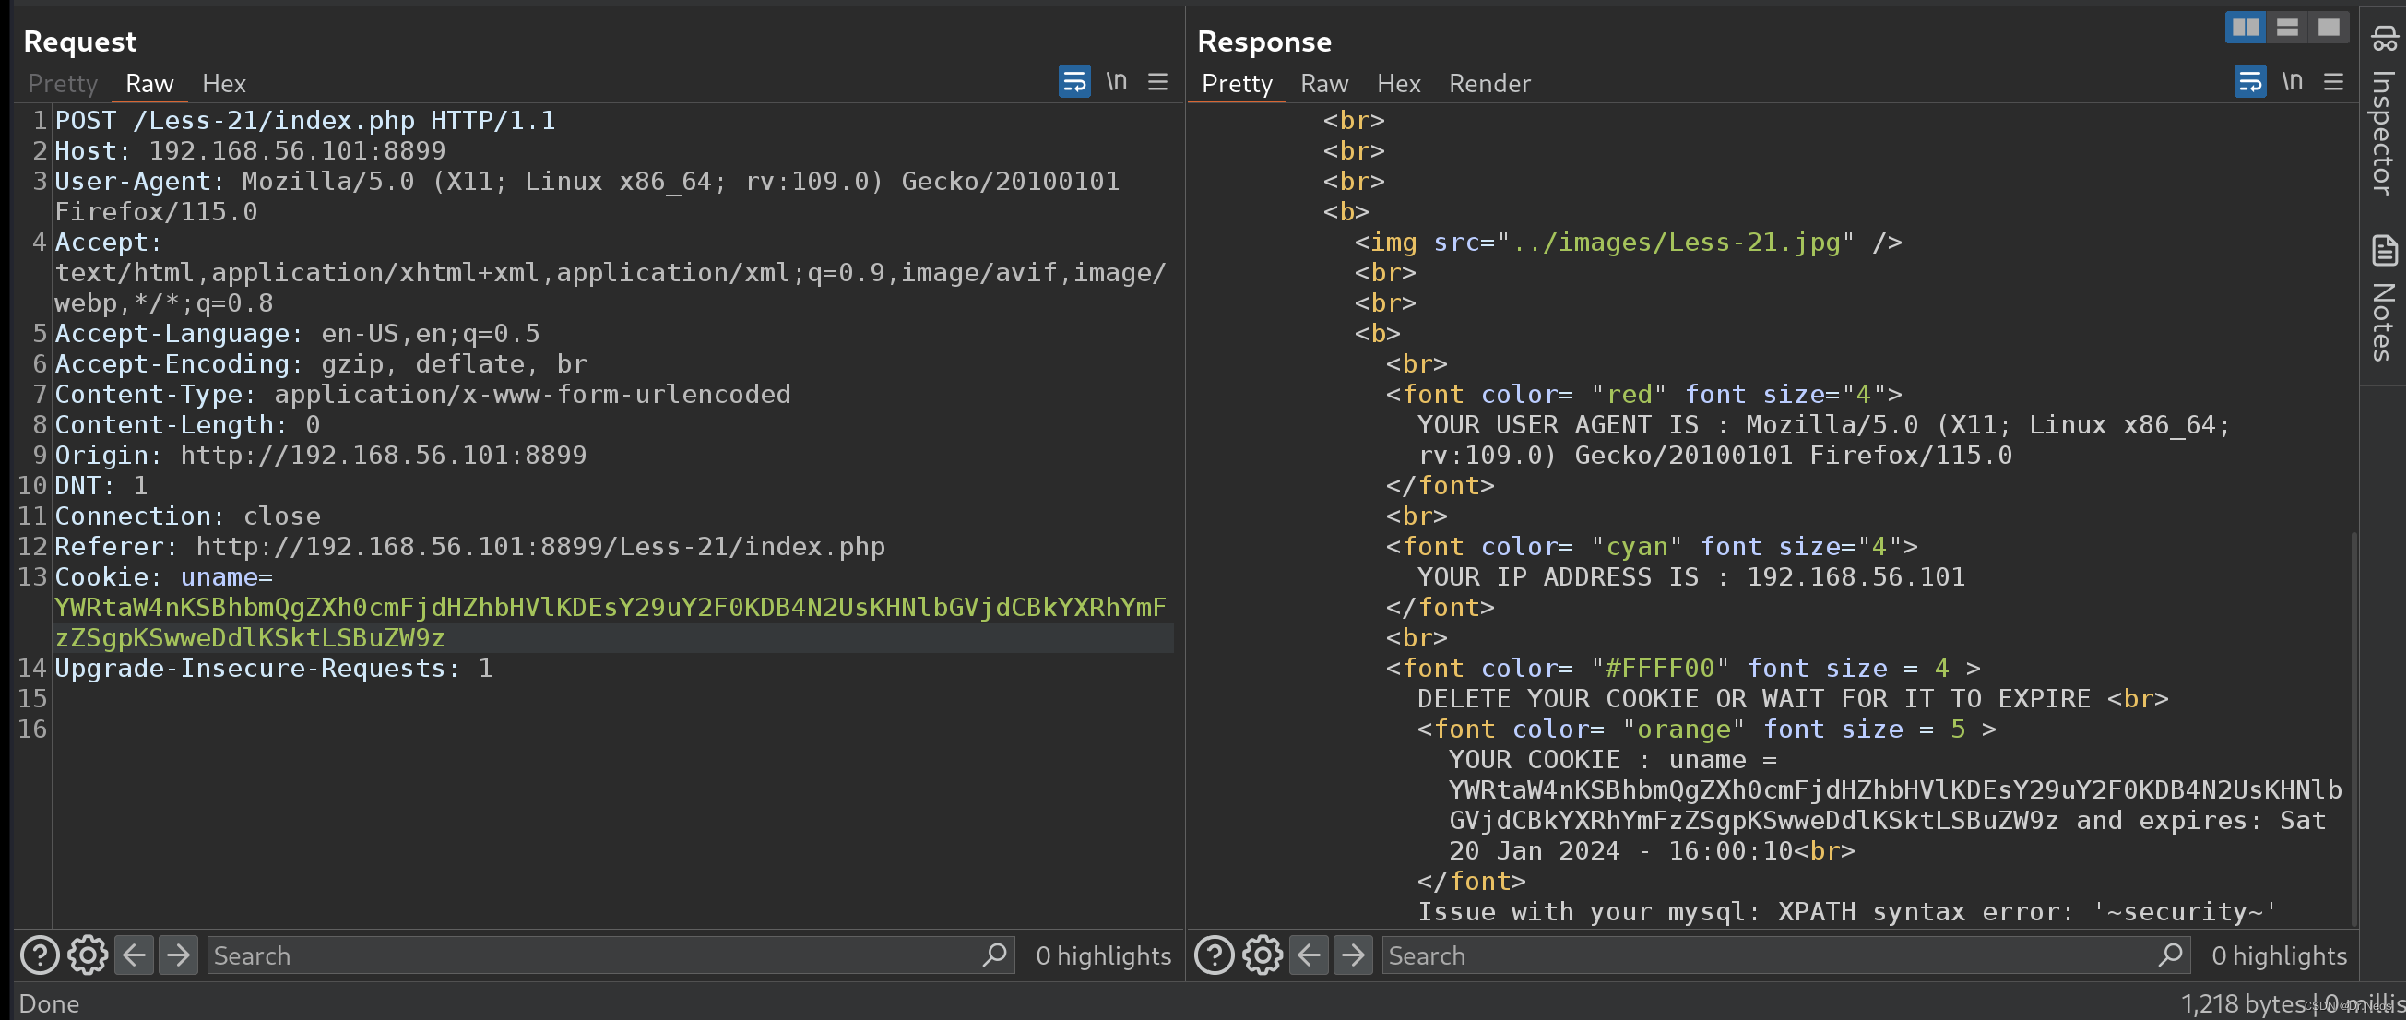Toggle non-printable characters in Request pane
Image resolution: width=2407 pixels, height=1020 pixels.
(x=1117, y=81)
